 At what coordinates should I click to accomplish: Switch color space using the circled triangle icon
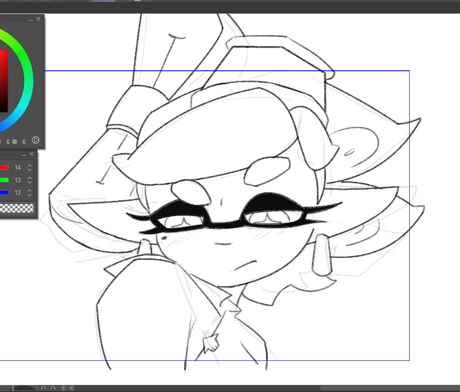coord(36,140)
